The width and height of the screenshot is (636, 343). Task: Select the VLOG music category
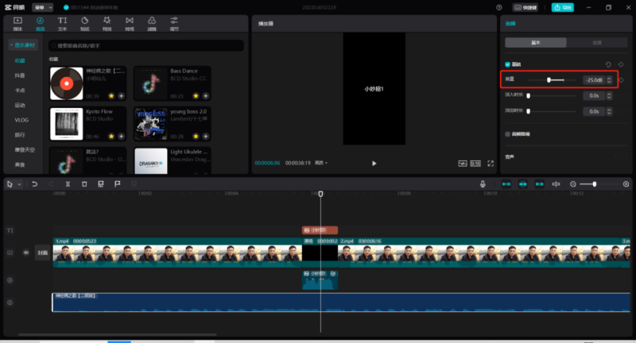[21, 120]
